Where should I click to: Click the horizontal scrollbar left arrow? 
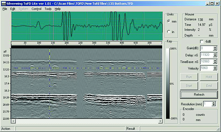pyautogui.click(x=13, y=121)
